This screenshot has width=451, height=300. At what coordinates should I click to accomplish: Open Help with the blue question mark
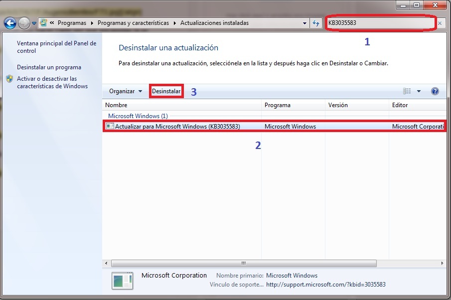click(435, 91)
